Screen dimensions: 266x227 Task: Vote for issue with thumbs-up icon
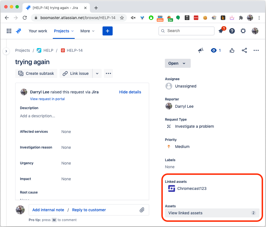pyautogui.click(x=232, y=50)
